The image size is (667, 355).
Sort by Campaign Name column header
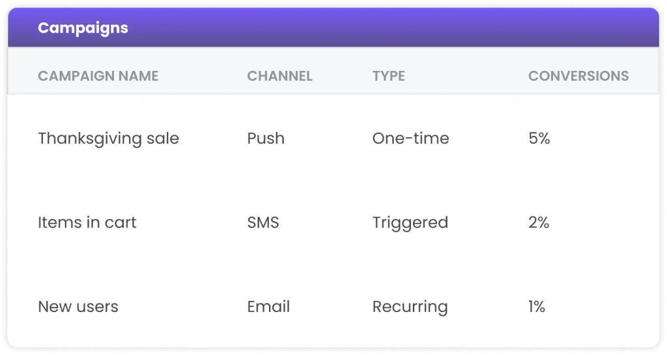[98, 76]
